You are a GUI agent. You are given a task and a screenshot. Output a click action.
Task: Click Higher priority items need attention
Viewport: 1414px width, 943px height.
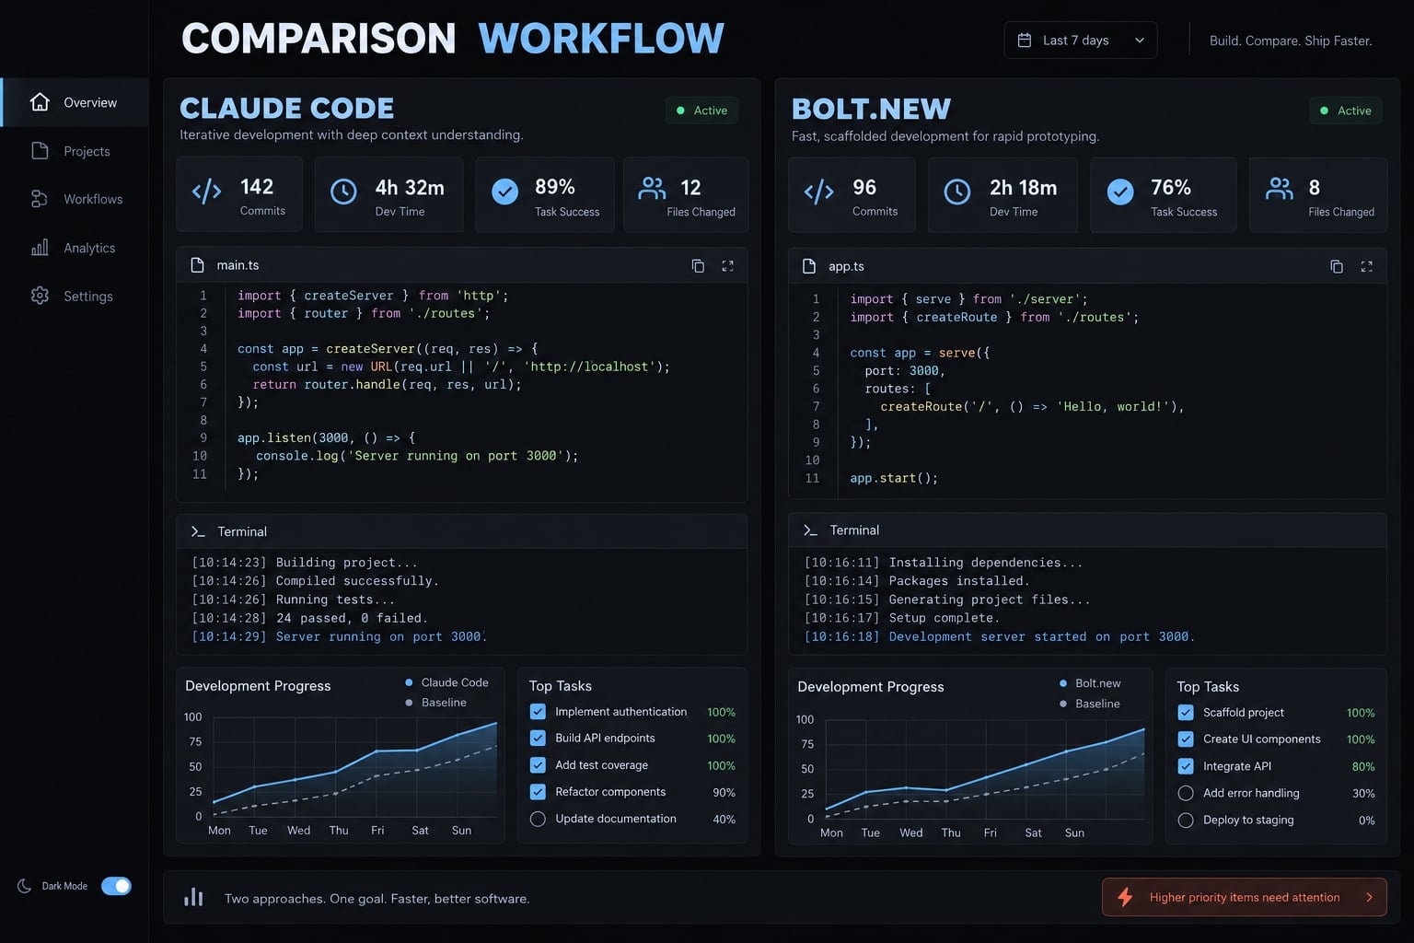tap(1245, 897)
